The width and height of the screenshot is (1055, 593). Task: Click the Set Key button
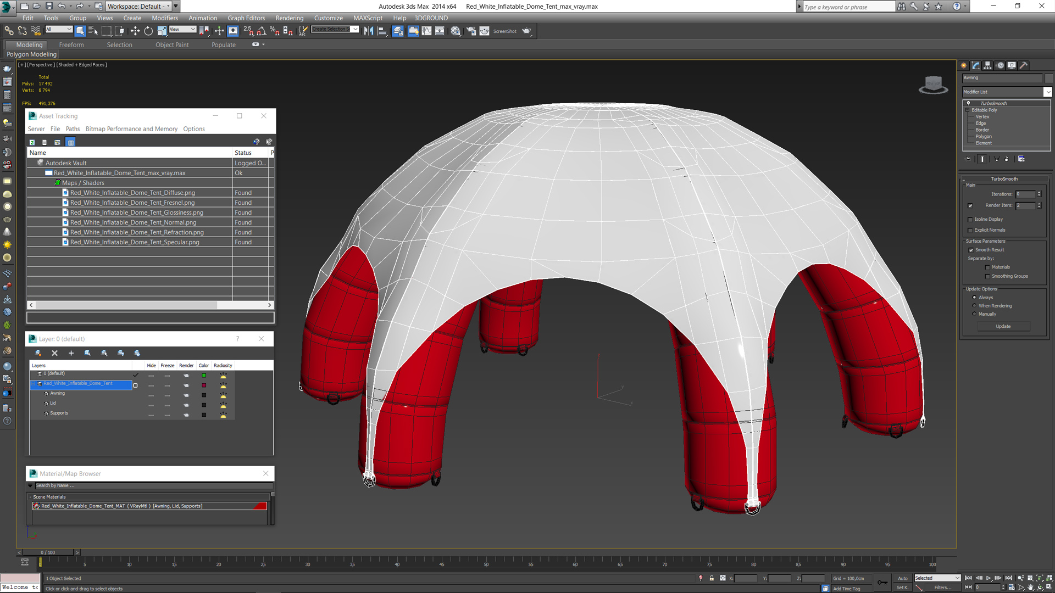coord(902,588)
